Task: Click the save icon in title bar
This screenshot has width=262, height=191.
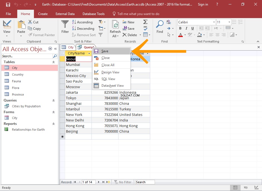Action: (8, 4)
